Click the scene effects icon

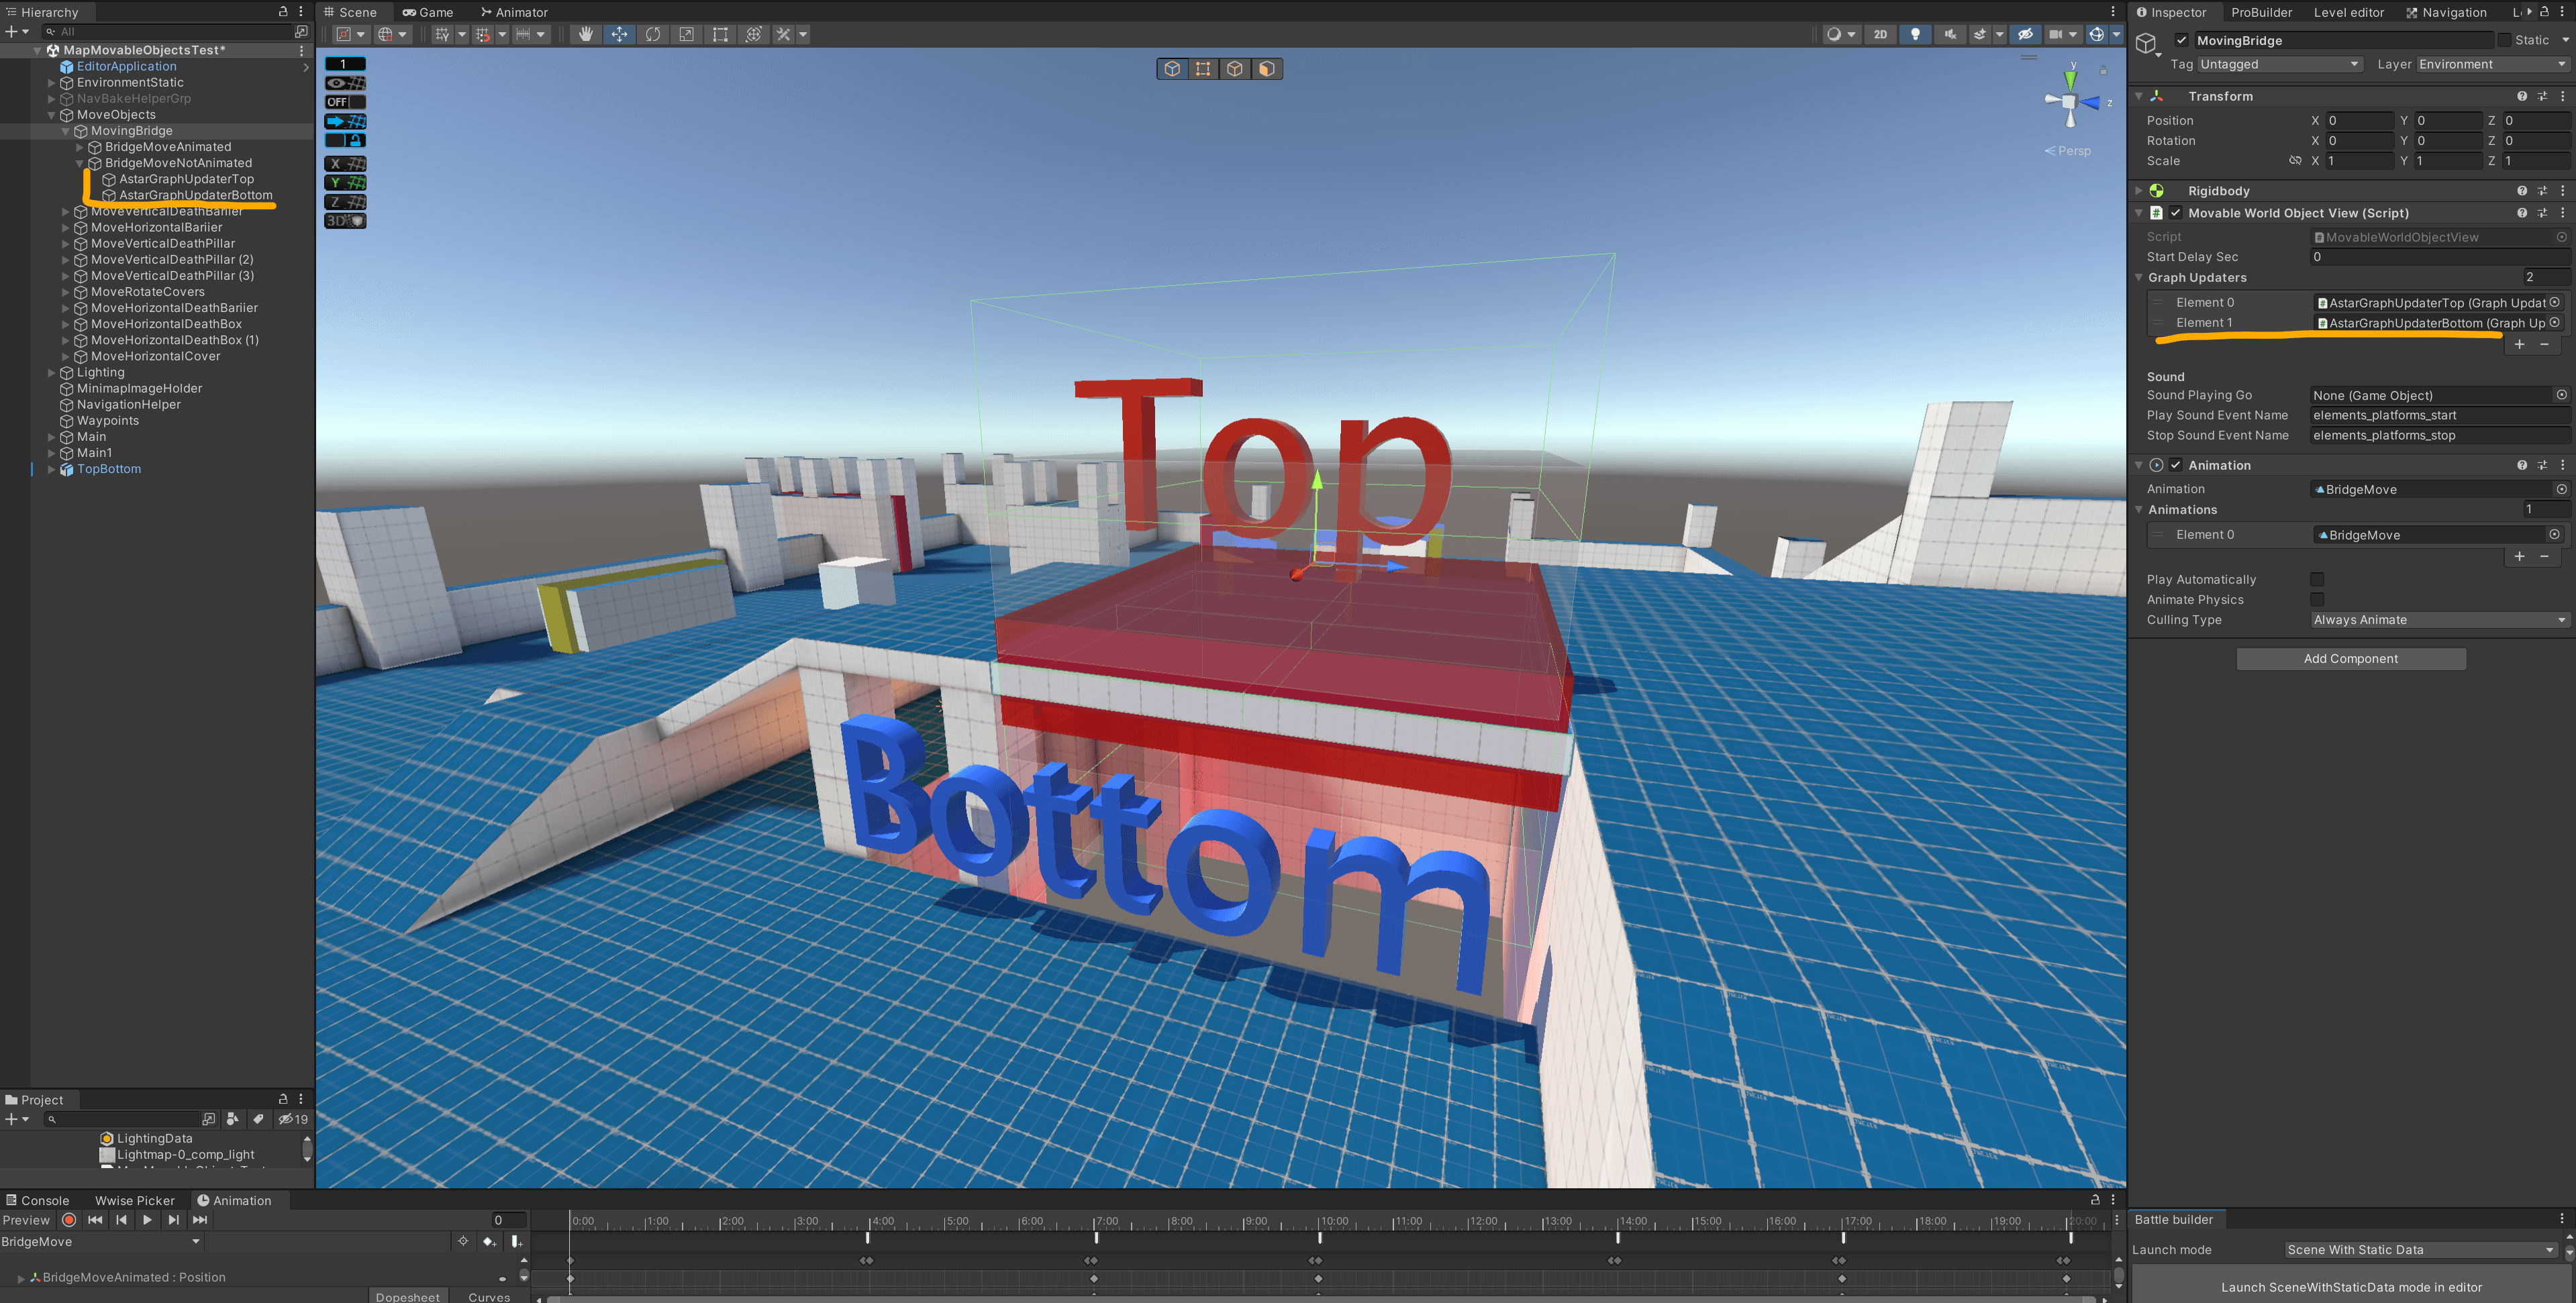point(1979,34)
